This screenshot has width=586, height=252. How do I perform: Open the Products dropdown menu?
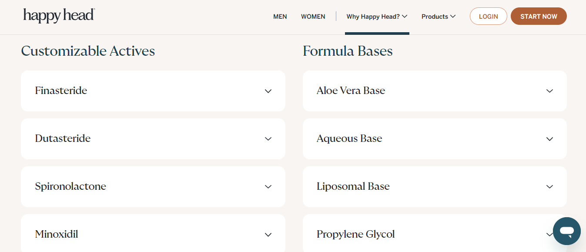point(439,17)
